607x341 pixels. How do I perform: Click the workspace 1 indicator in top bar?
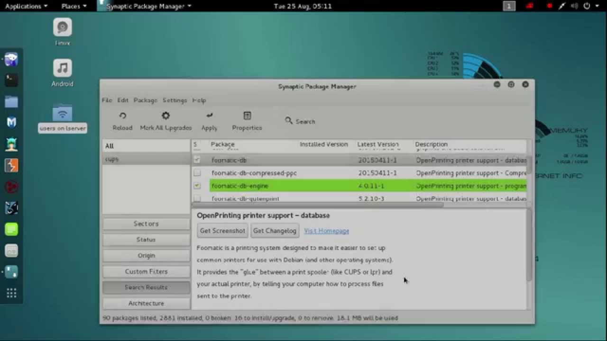pos(509,6)
